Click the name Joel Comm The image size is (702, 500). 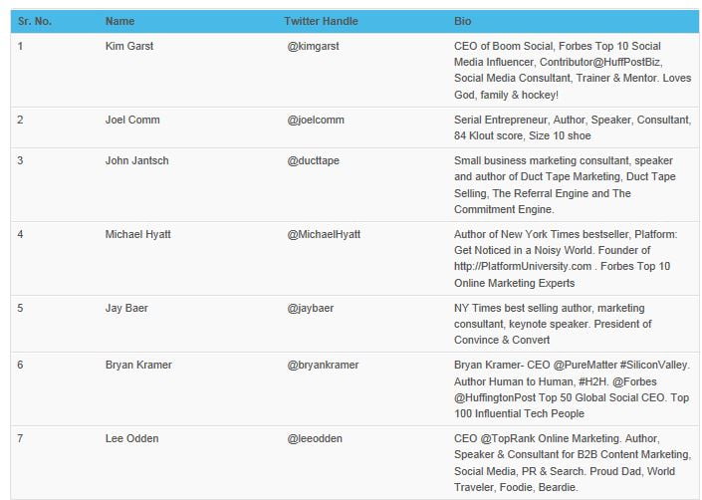click(132, 121)
